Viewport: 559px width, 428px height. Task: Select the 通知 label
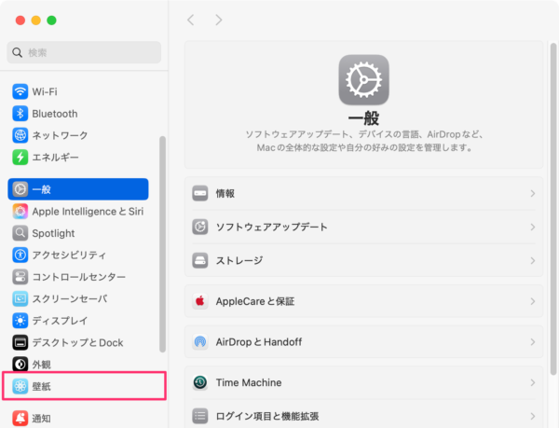click(42, 418)
